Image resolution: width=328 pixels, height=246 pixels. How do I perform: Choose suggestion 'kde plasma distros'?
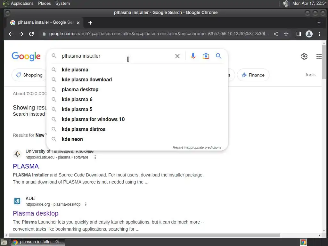(x=137, y=129)
